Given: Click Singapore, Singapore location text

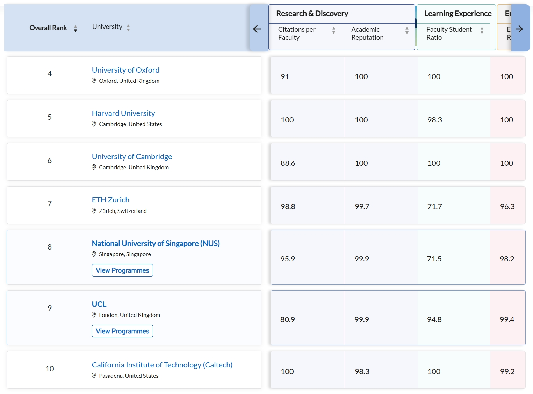Looking at the screenshot, I should pos(125,254).
